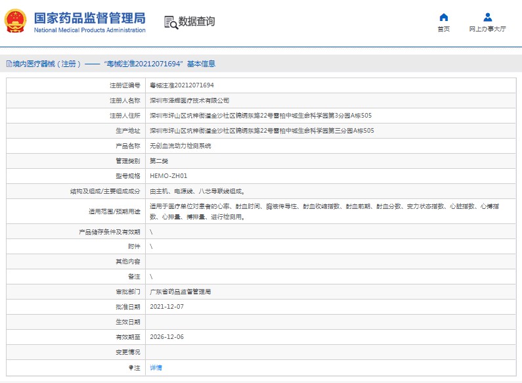Click the 数据查询 heading text
The width and height of the screenshot is (522, 383).
tap(197, 21)
